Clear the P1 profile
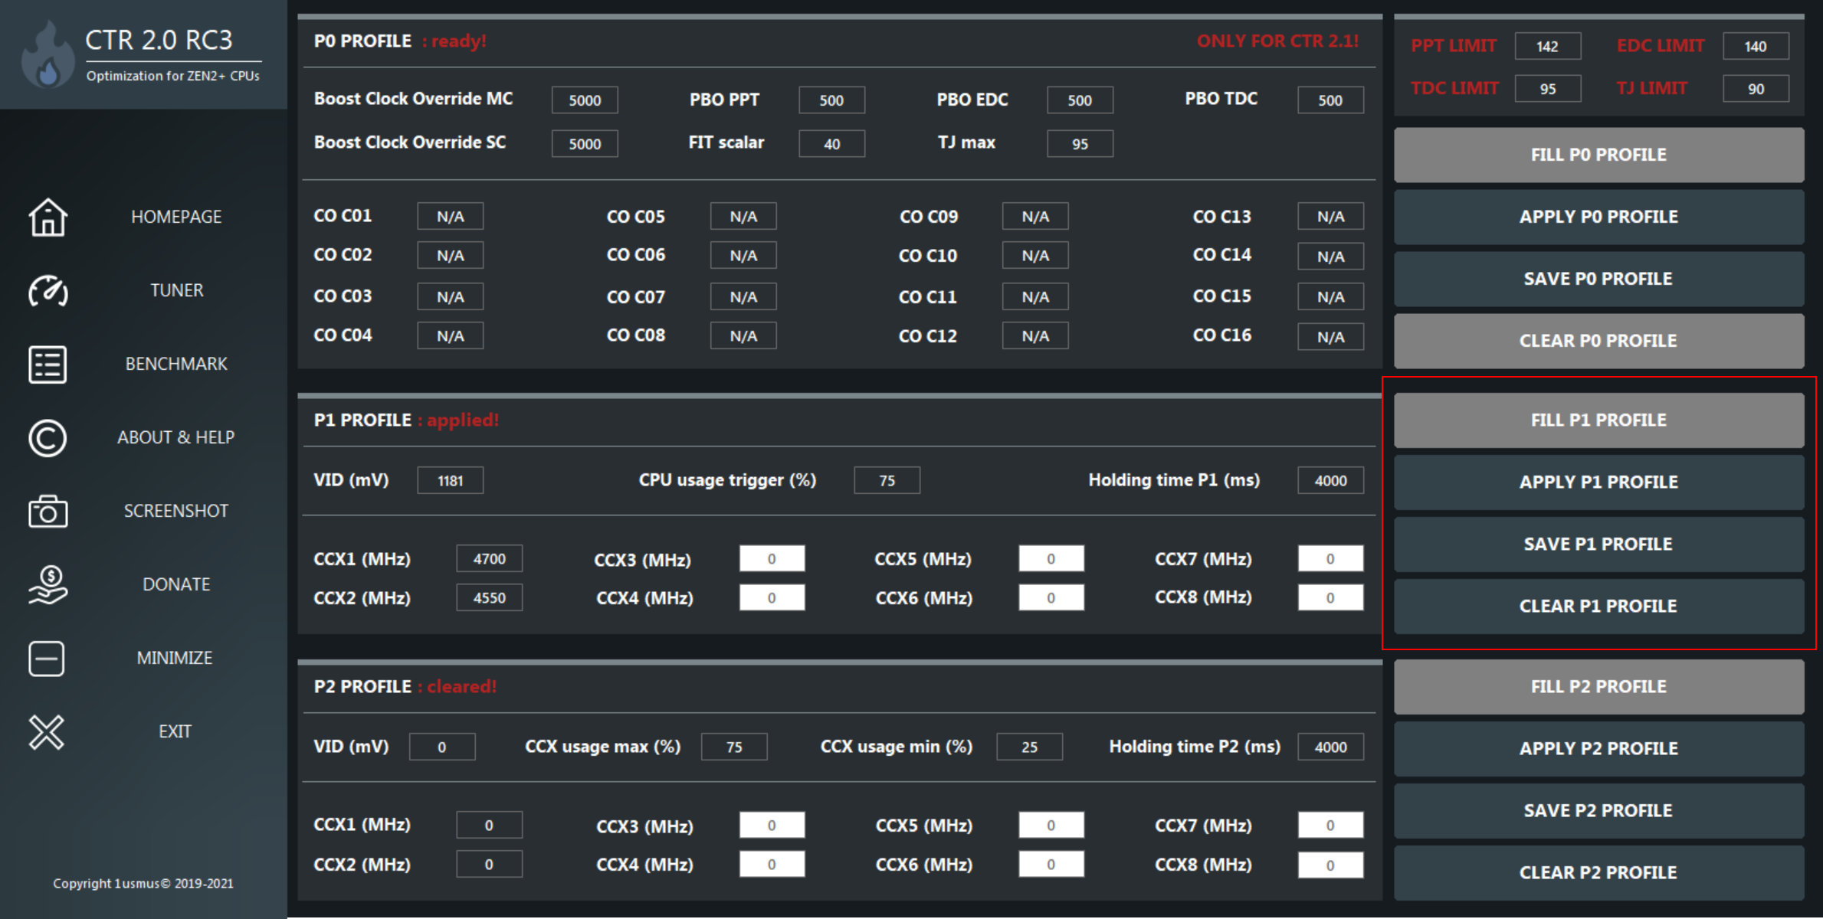This screenshot has height=919, width=1823. [x=1598, y=607]
